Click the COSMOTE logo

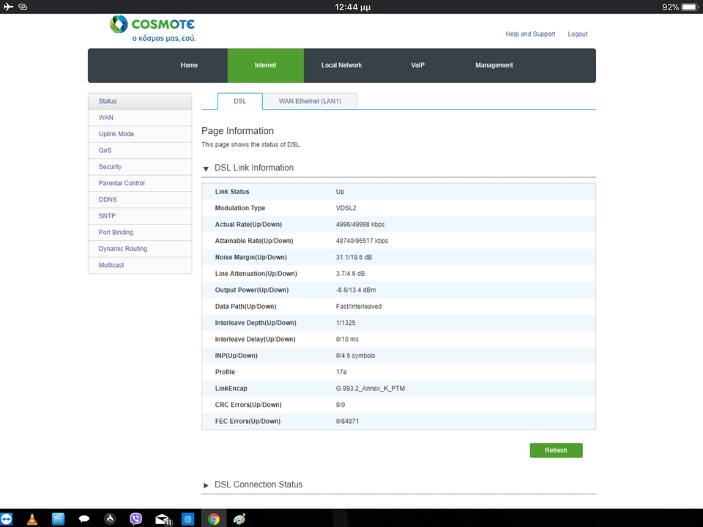tap(152, 29)
